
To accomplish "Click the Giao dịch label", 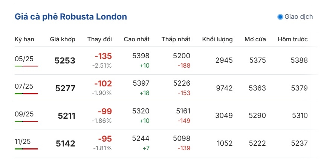I will click(x=299, y=17).
